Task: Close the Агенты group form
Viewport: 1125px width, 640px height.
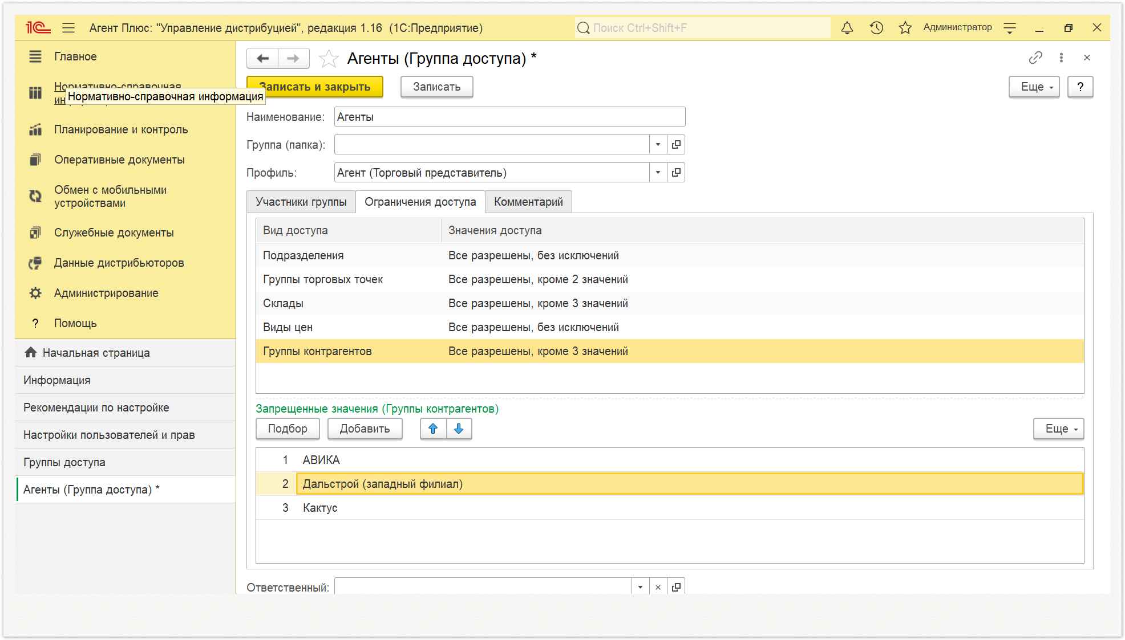Action: 1087,58
